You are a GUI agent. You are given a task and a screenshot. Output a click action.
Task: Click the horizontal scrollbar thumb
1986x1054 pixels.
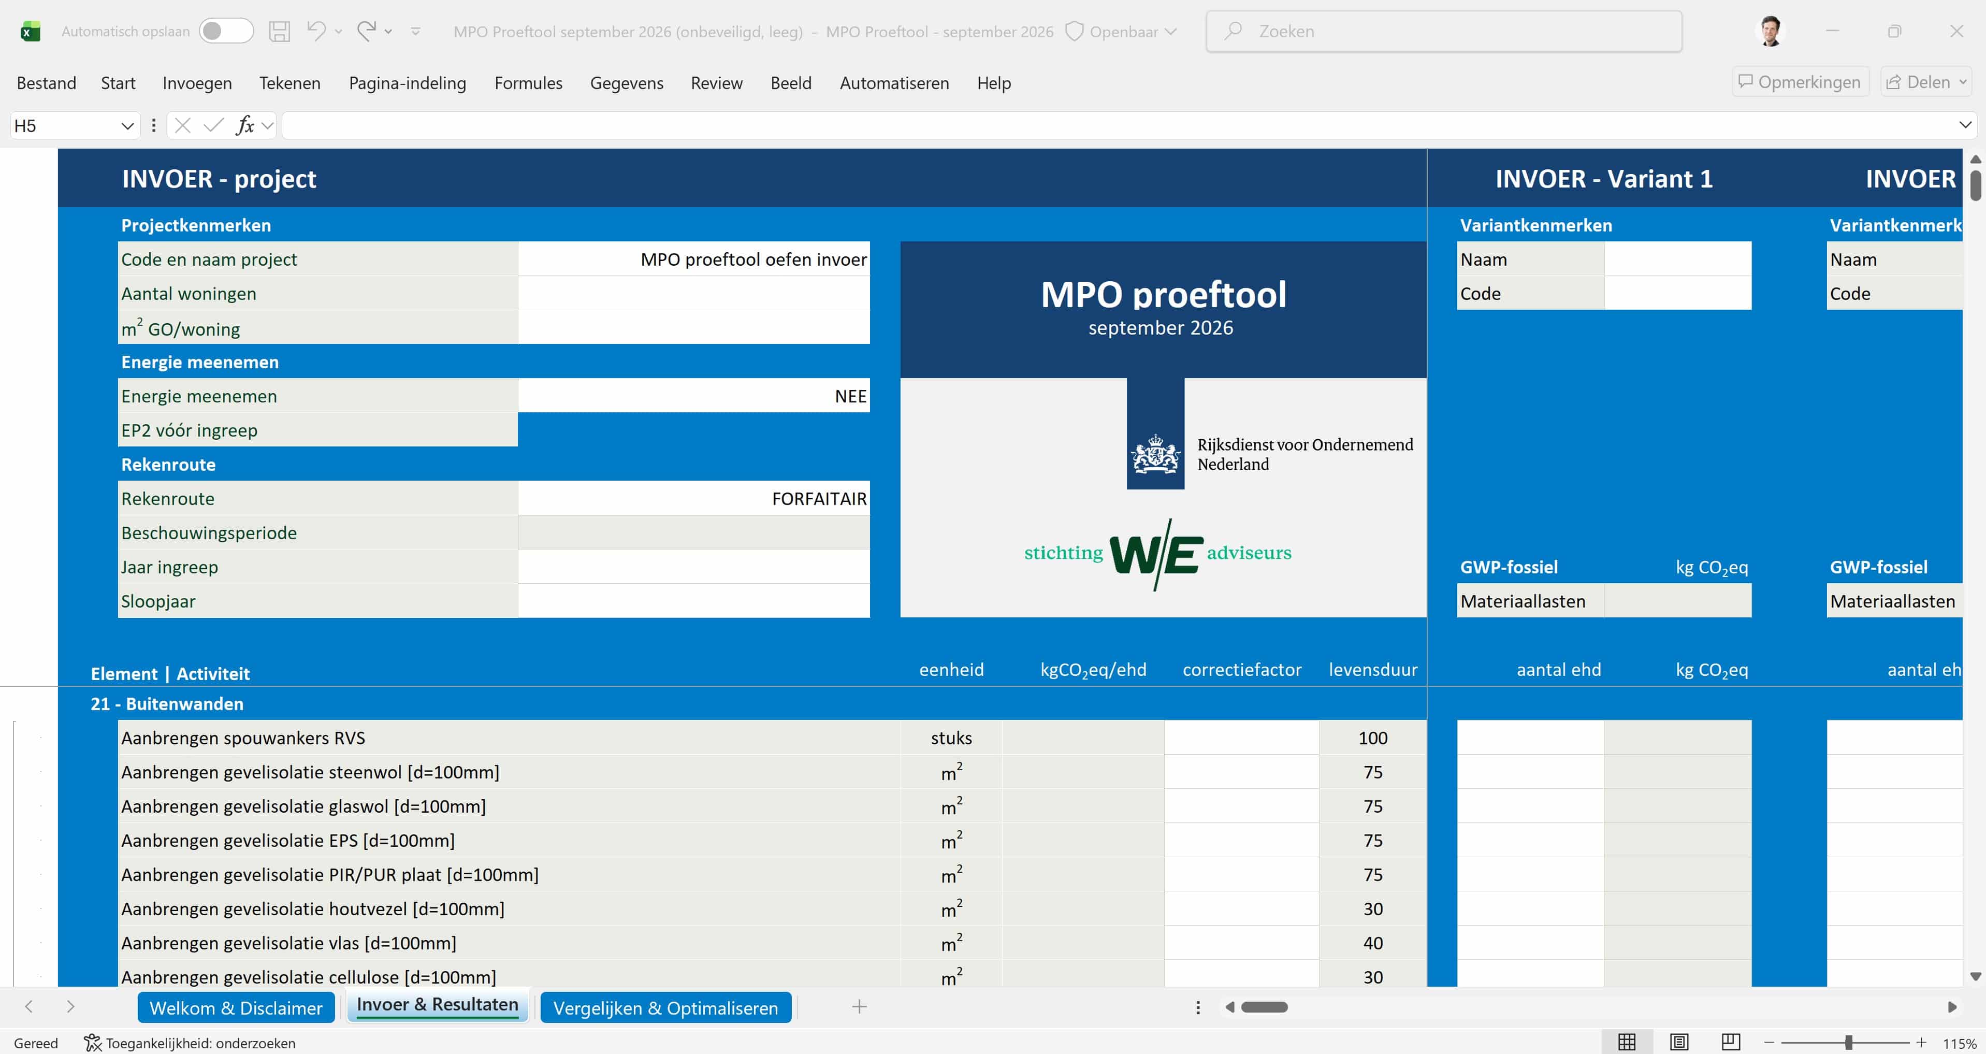[x=1265, y=1007]
